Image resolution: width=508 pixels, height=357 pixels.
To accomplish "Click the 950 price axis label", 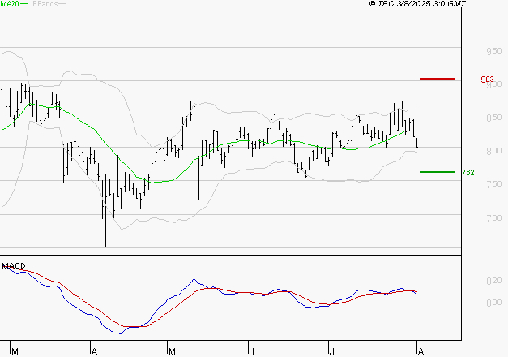I will click(x=494, y=51).
